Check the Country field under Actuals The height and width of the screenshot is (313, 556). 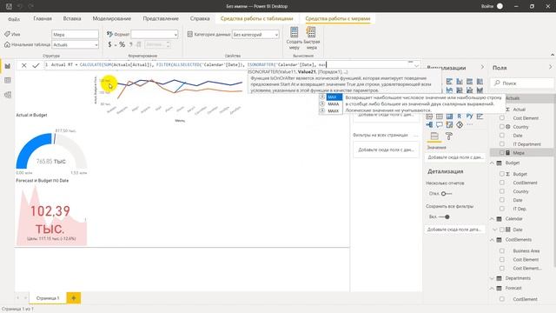(x=502, y=126)
